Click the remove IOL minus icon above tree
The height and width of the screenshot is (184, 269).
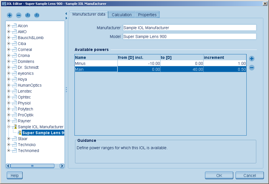click(19, 15)
